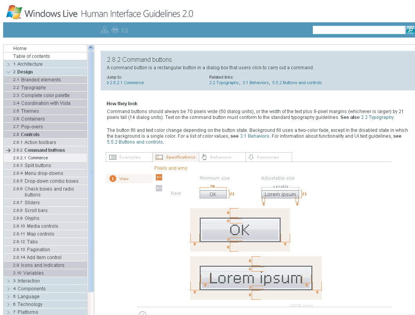Open the Examples tab
Image resolution: width=415 pixels, height=315 pixels.
[129, 157]
